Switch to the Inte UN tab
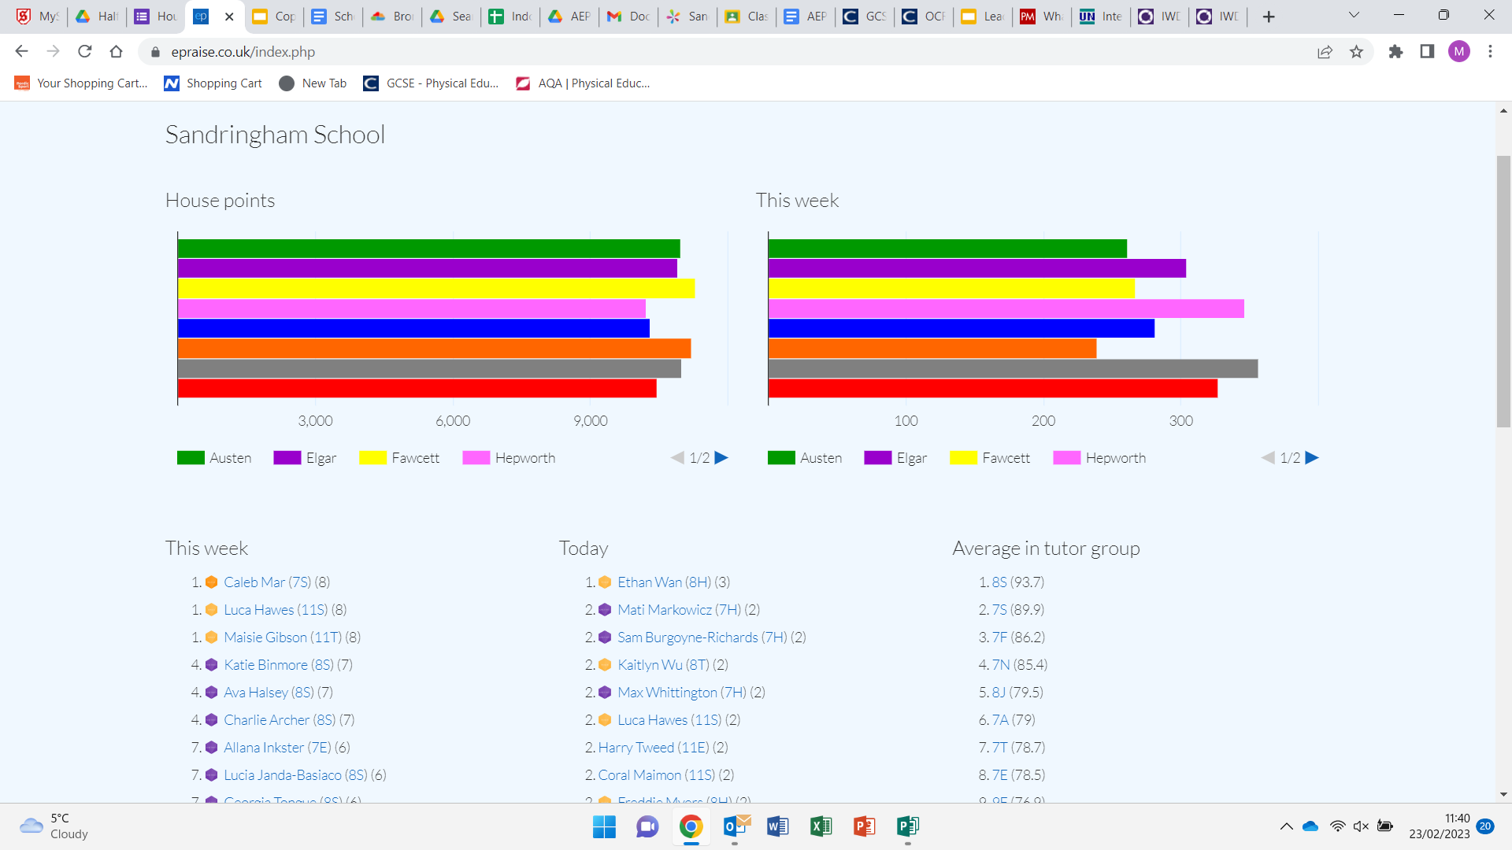Viewport: 1512px width, 850px height. [1101, 17]
